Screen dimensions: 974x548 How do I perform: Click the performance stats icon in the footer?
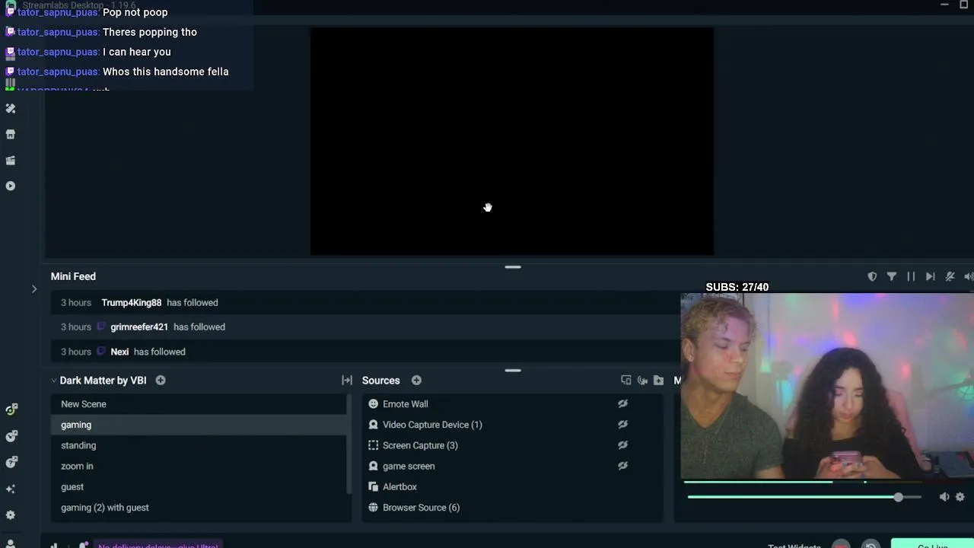54,545
